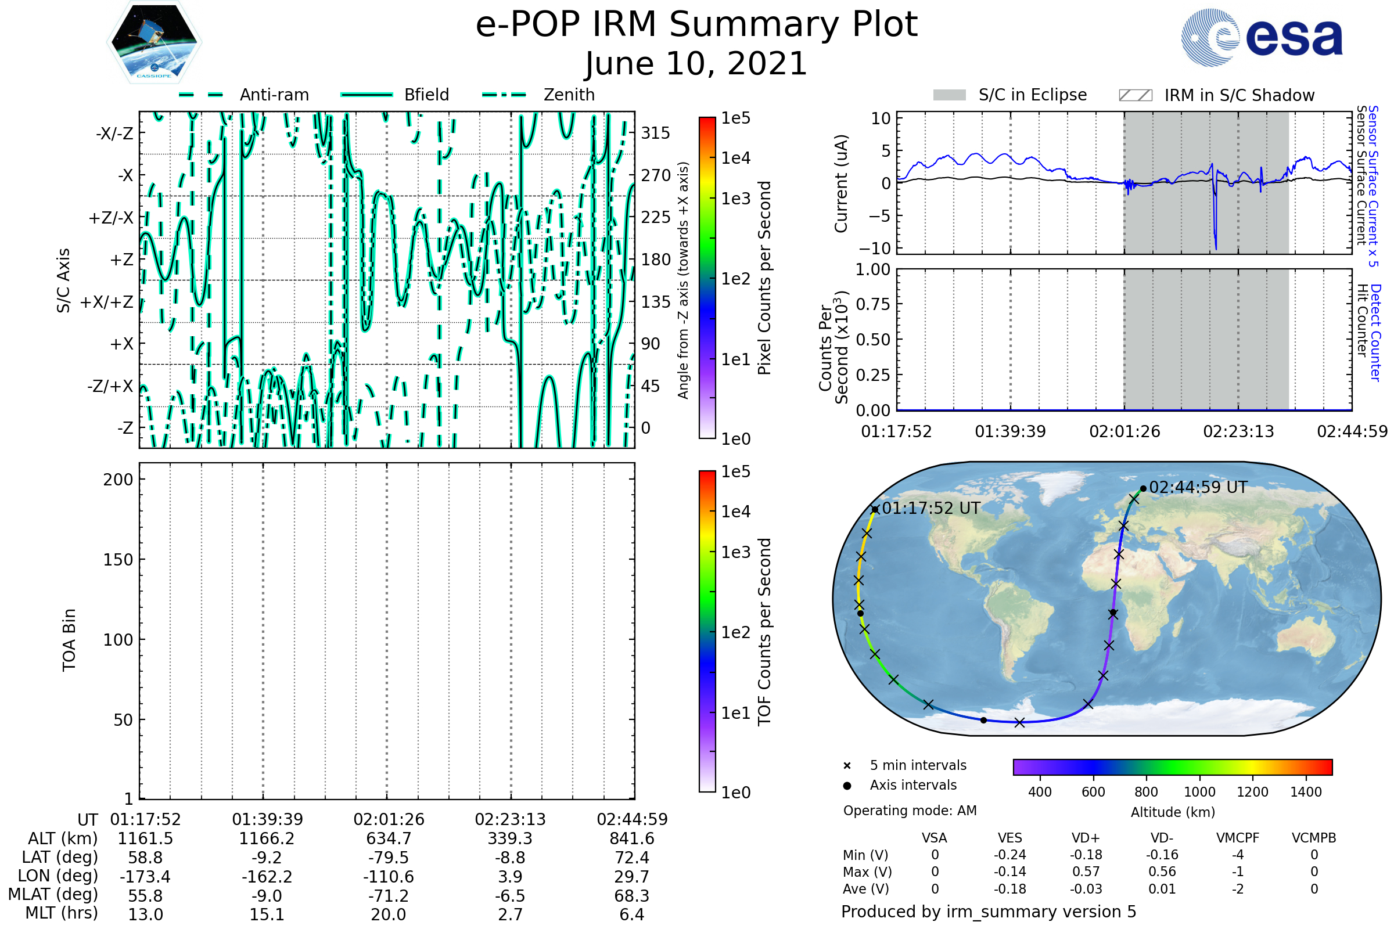Click the ESA logo
This screenshot has height=929, width=1394.
(x=1262, y=38)
